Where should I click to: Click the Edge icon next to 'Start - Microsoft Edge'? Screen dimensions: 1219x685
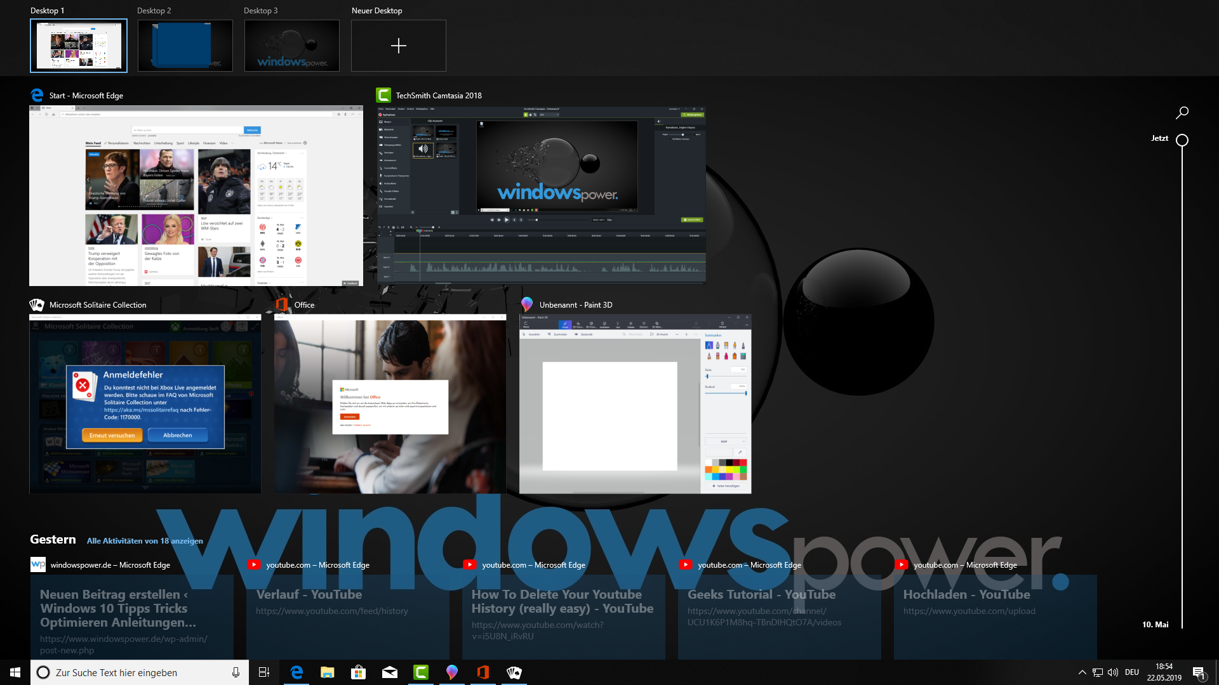pos(37,95)
